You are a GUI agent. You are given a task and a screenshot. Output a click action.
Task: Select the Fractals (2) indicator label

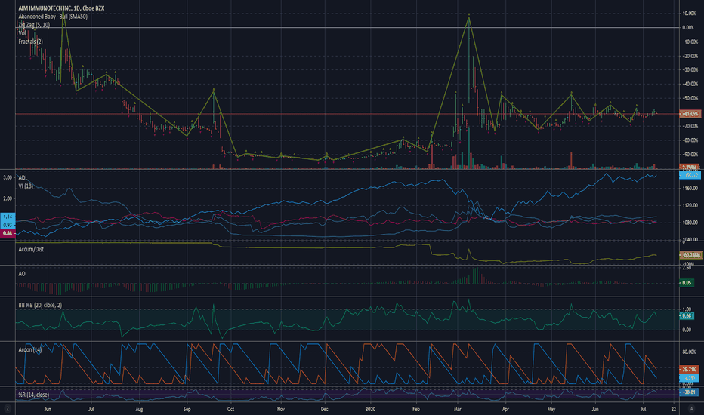click(30, 41)
